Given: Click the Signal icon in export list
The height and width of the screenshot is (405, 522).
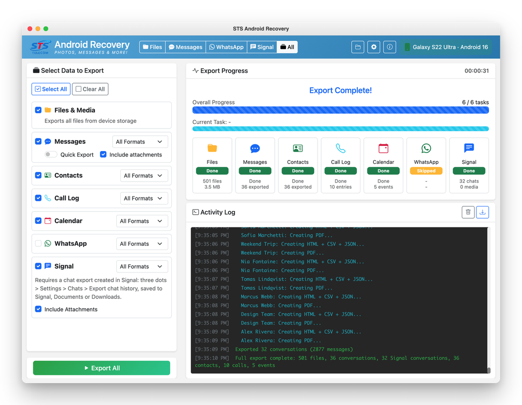Looking at the screenshot, I should [48, 266].
